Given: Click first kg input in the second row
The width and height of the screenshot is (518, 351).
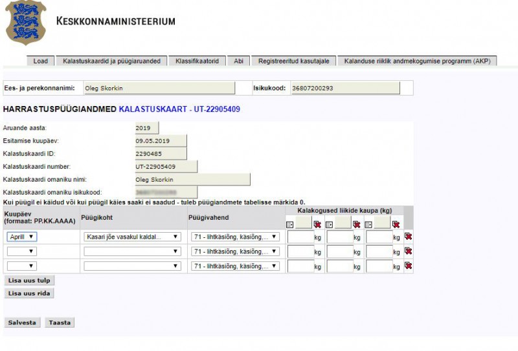Looking at the screenshot, I should coord(300,251).
